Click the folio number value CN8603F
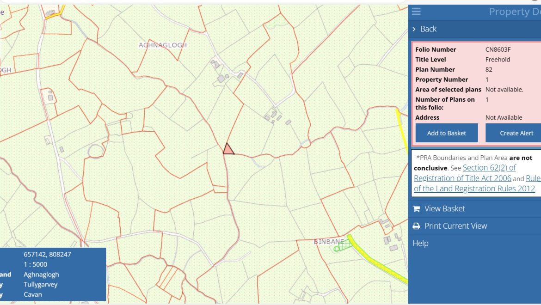 point(498,49)
